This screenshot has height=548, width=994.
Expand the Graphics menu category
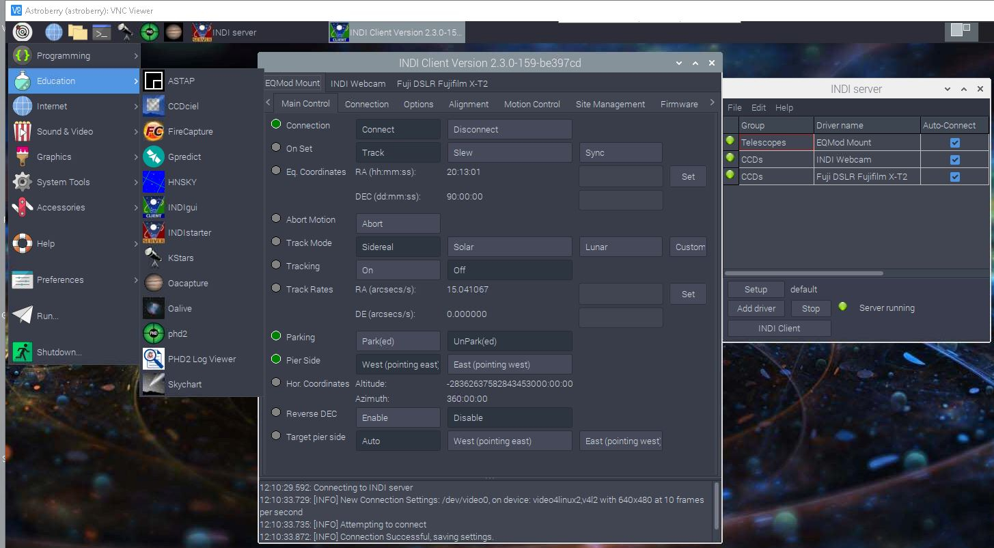tap(74, 156)
